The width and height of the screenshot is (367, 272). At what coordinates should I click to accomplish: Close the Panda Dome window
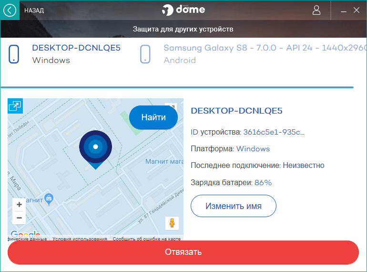pyautogui.click(x=357, y=10)
